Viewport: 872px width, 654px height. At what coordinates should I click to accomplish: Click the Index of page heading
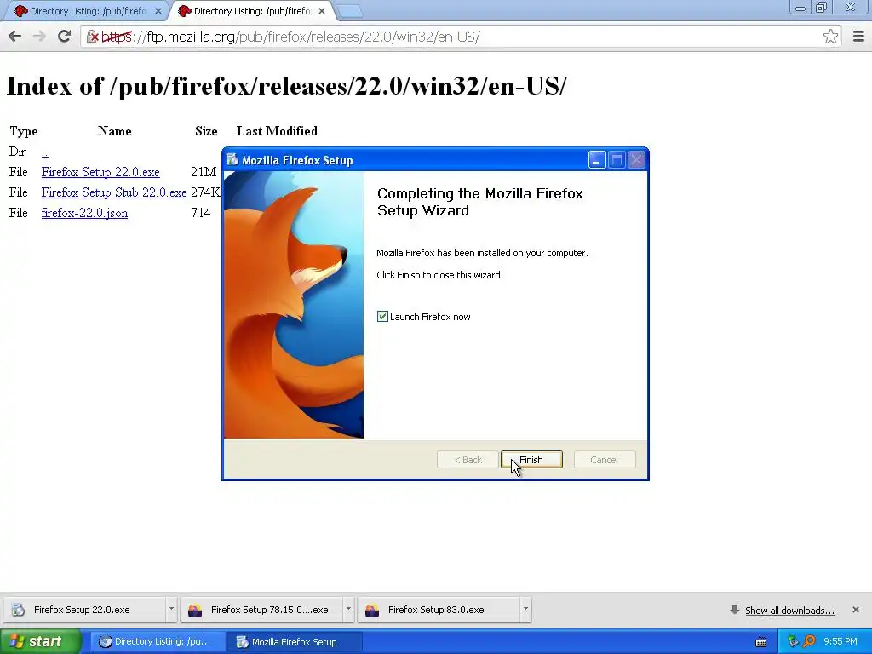286,86
